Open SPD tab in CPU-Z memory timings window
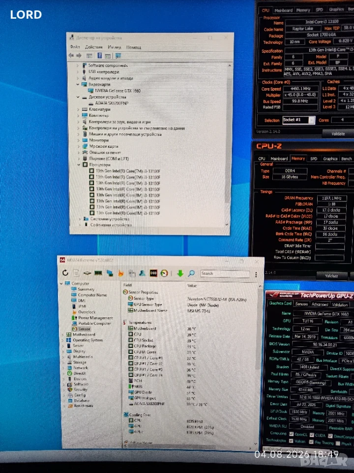This screenshot has width=354, height=473. click(x=314, y=159)
